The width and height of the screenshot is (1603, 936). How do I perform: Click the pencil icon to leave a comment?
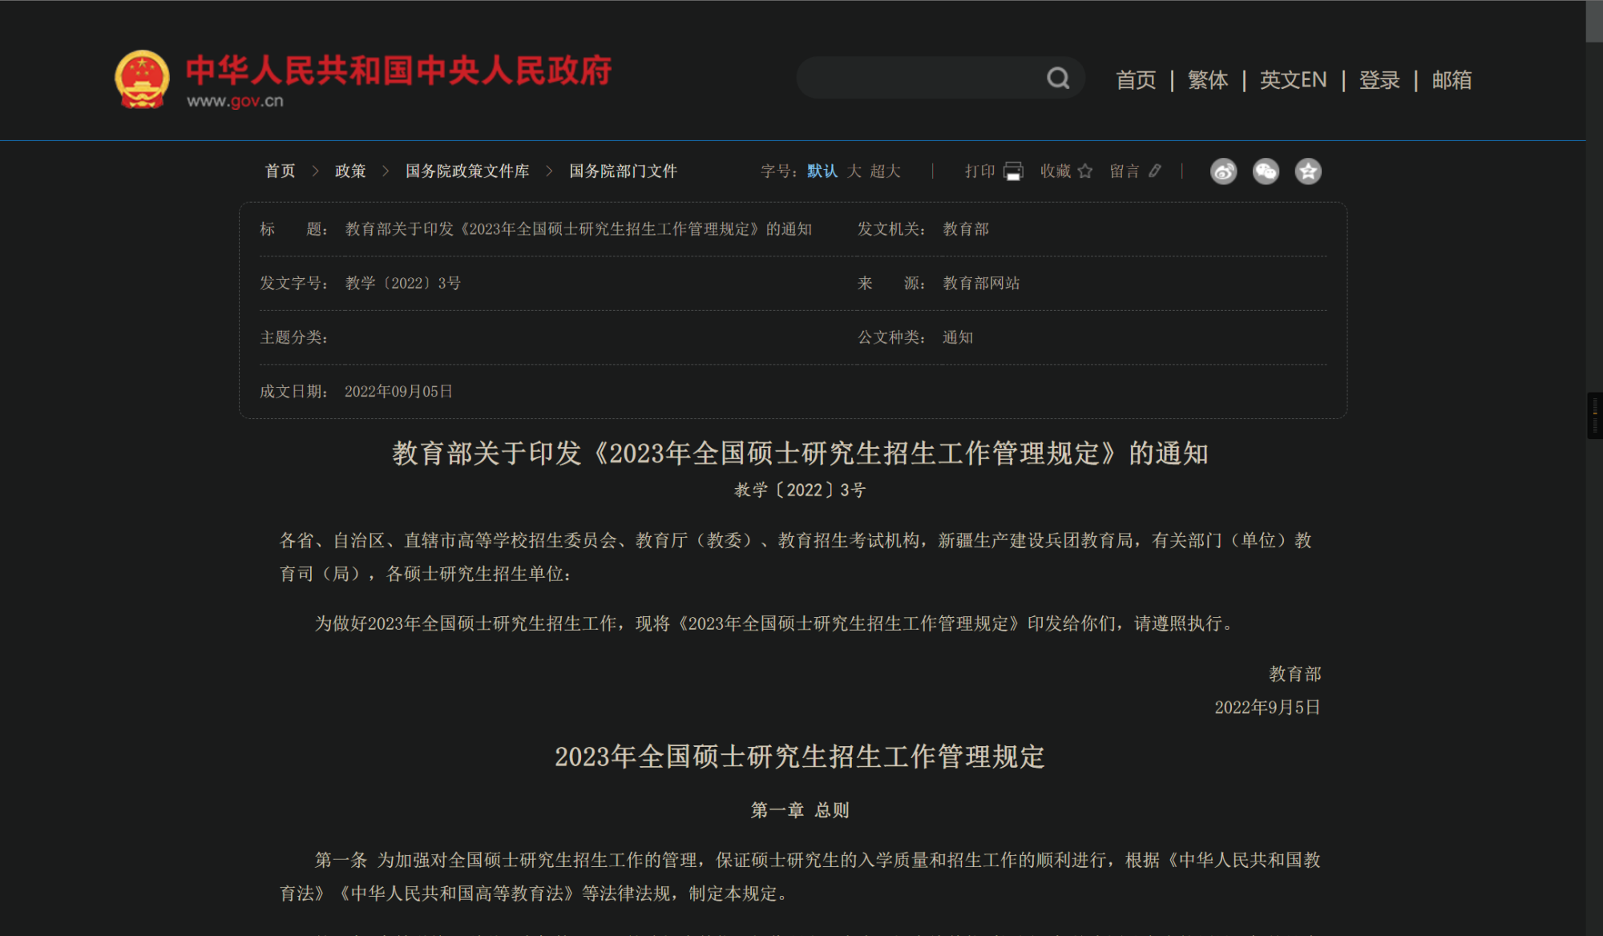(x=1157, y=171)
